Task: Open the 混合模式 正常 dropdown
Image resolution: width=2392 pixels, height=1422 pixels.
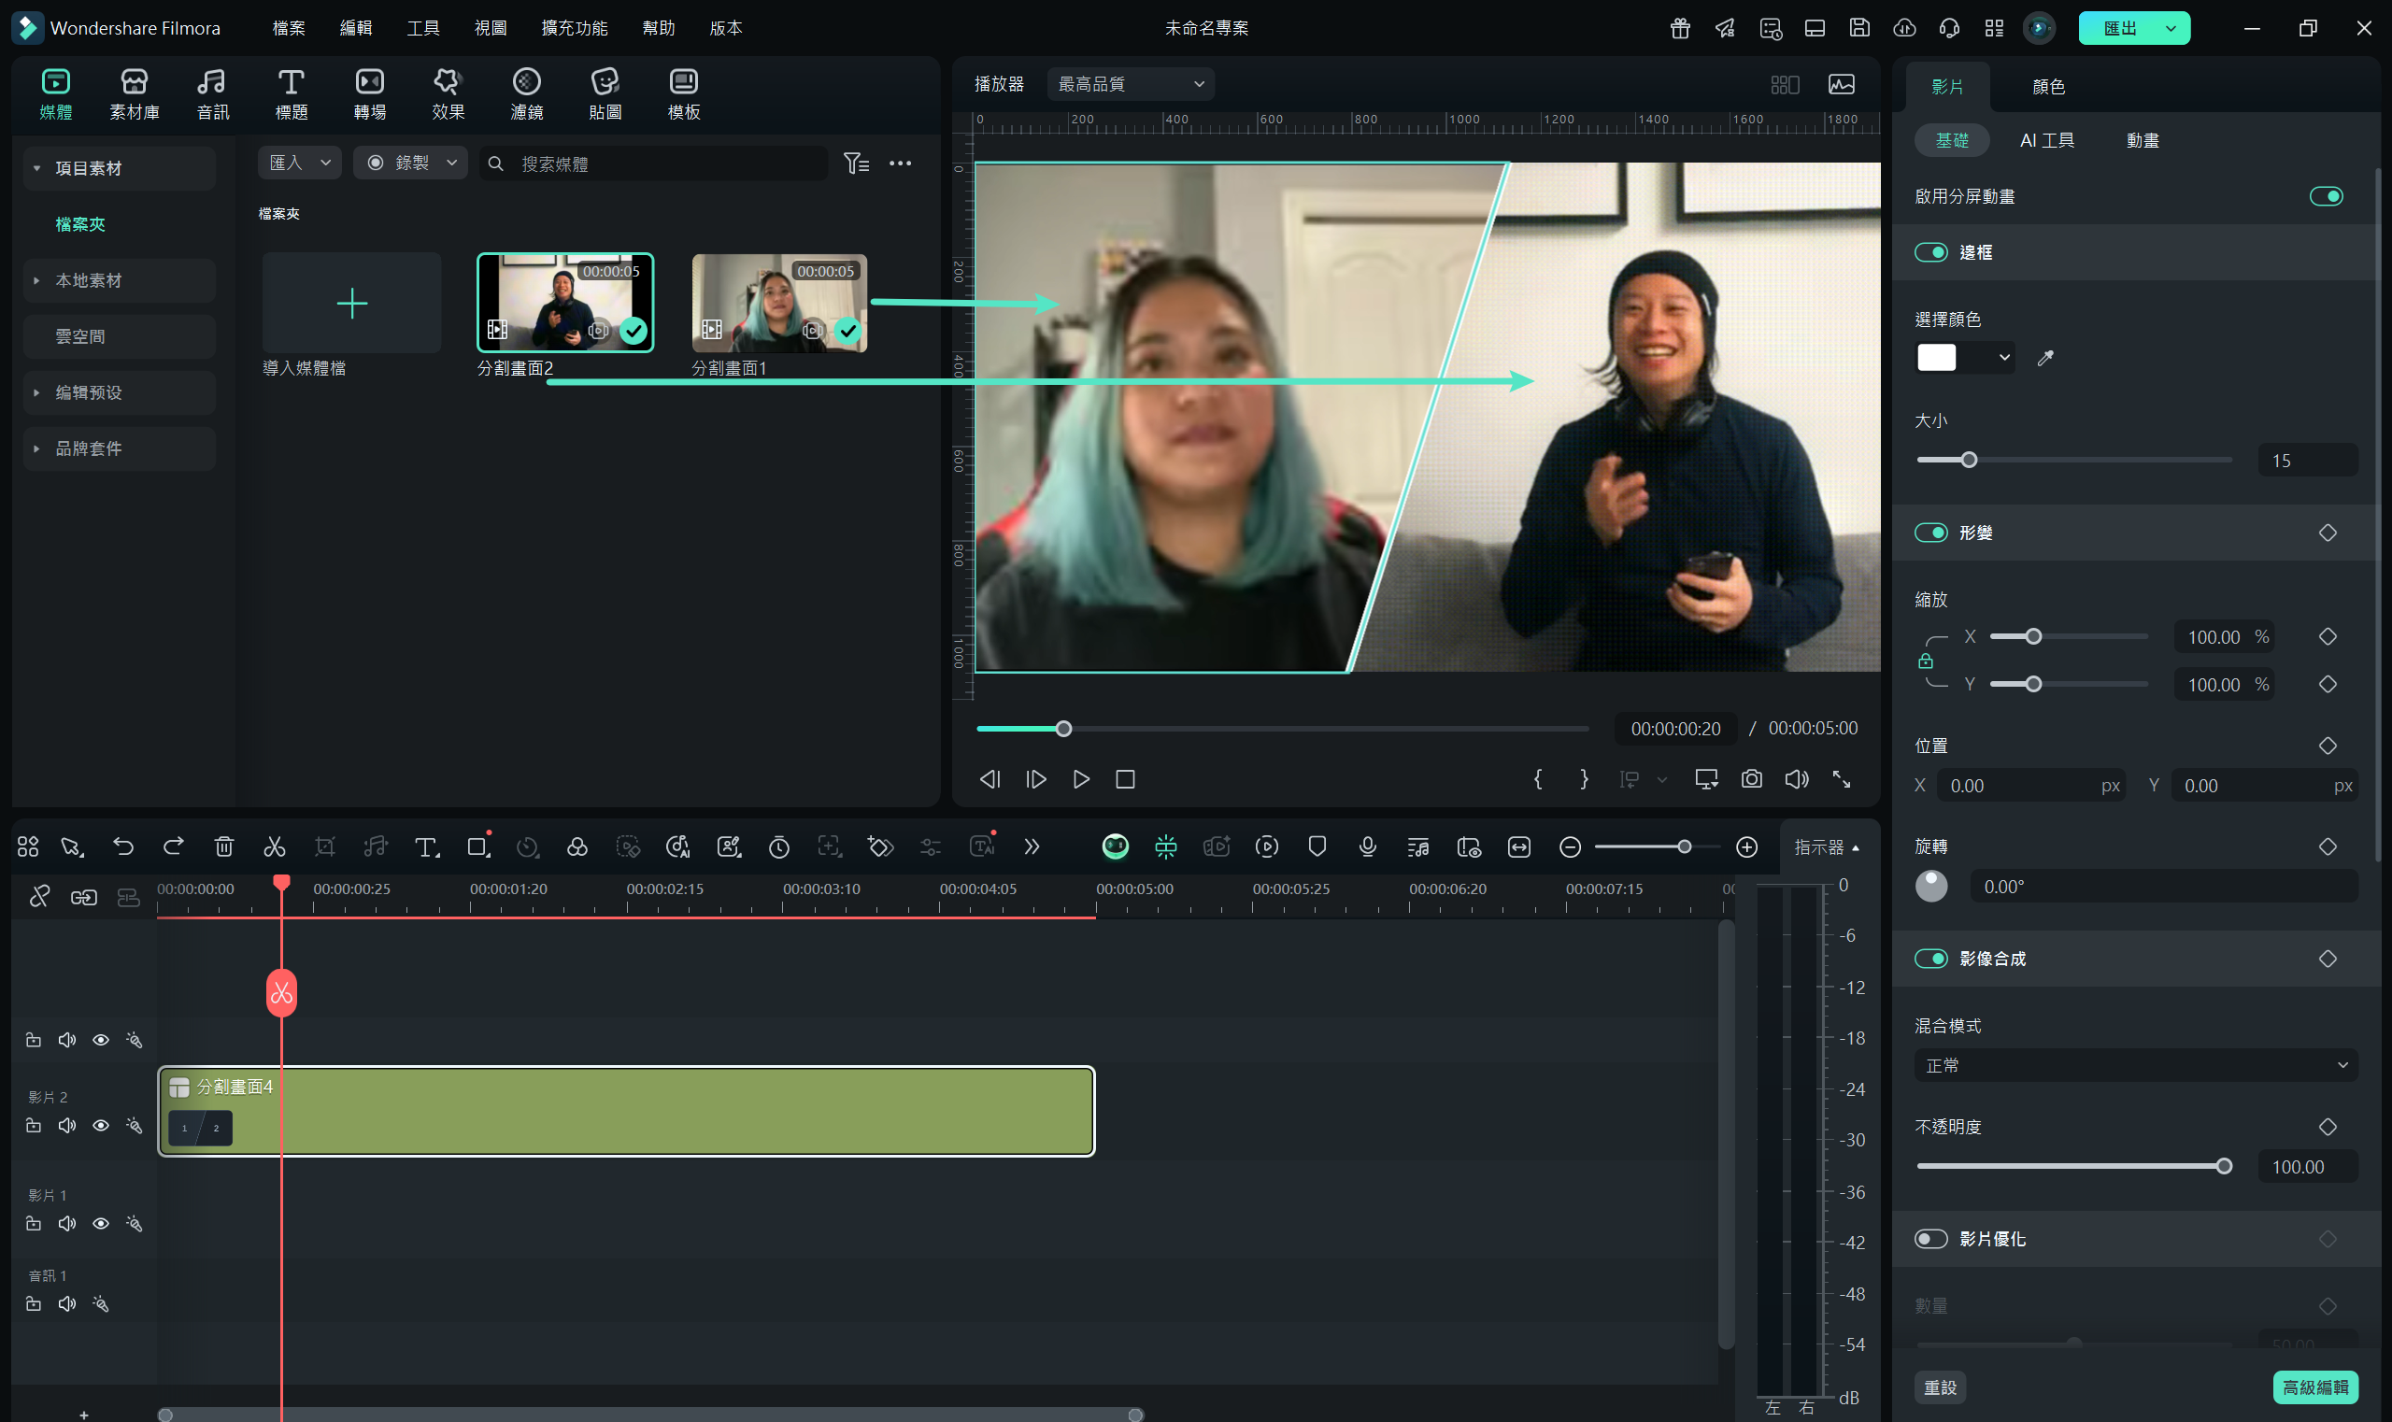Action: point(2136,1064)
